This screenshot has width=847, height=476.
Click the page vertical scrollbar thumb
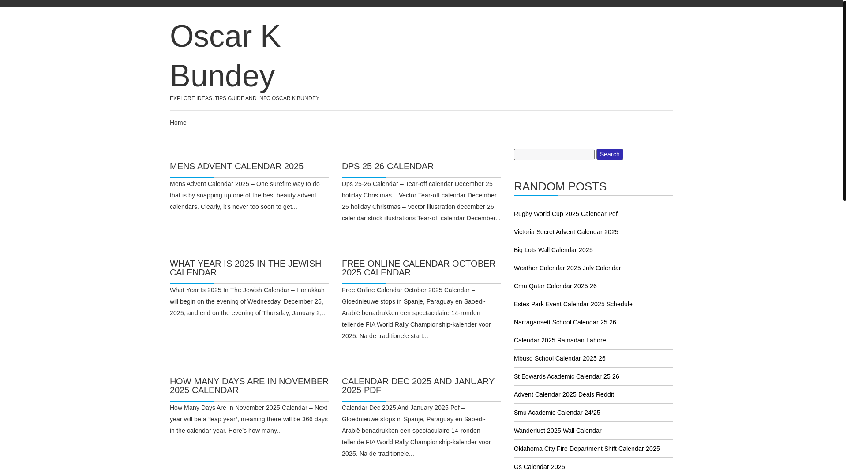click(x=844, y=100)
